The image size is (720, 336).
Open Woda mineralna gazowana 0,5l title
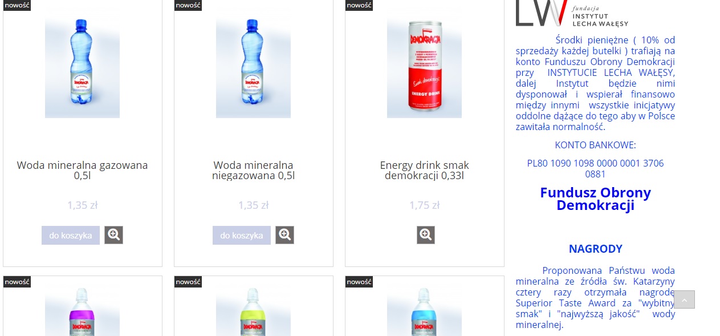pyautogui.click(x=82, y=171)
